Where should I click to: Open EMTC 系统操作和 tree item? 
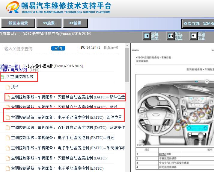[x=68, y=148]
